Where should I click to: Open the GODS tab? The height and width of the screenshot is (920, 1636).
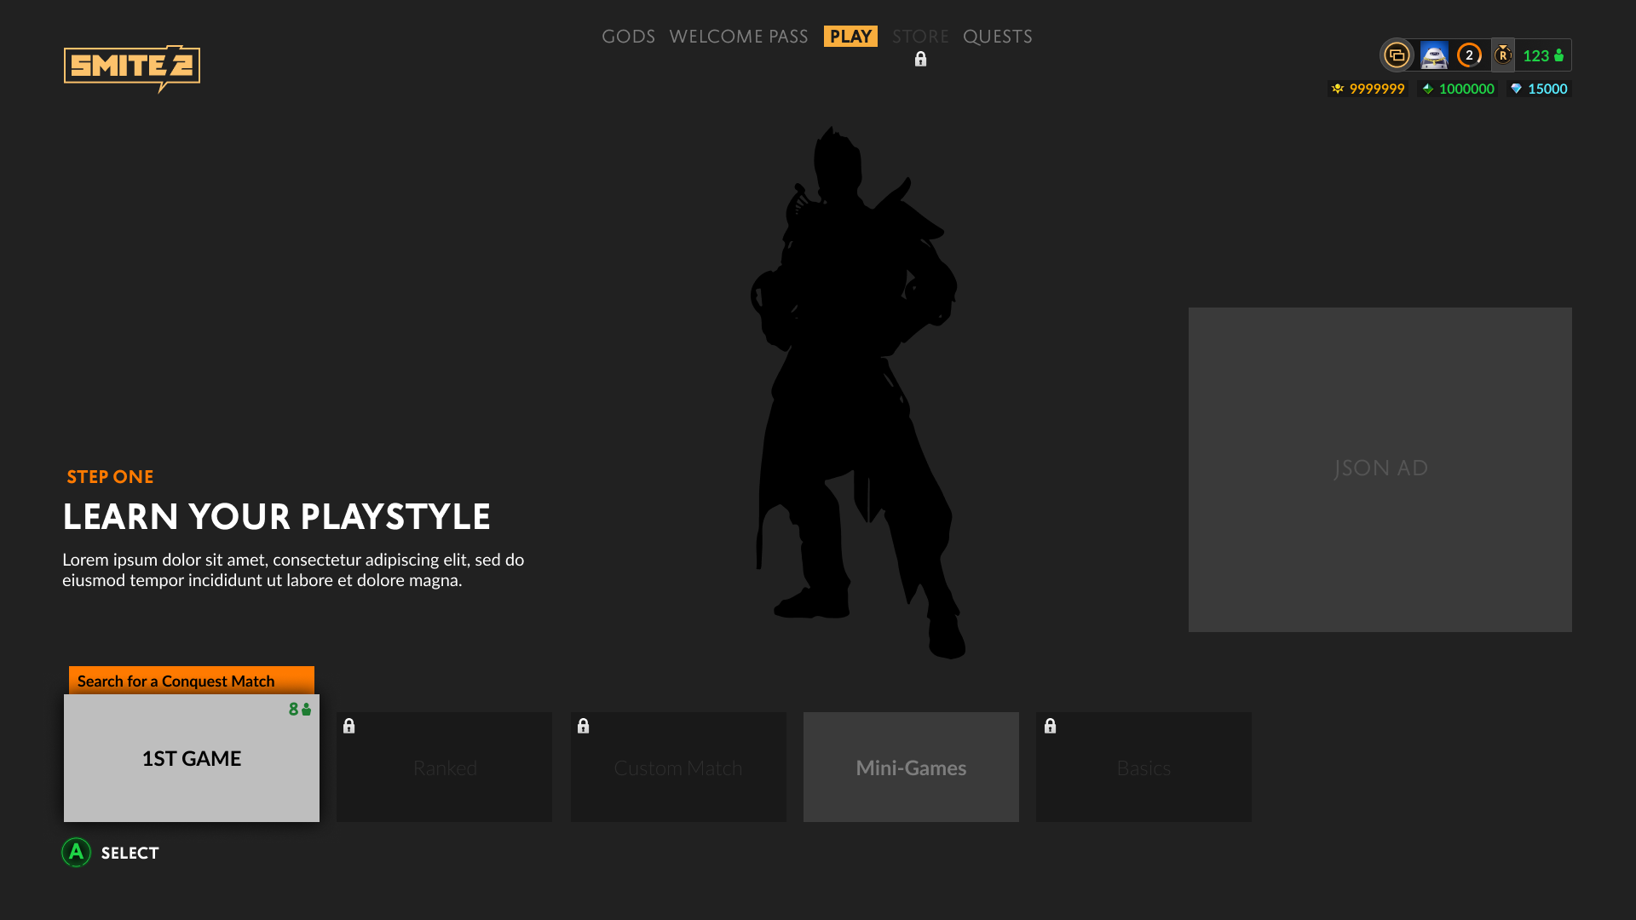click(x=628, y=37)
